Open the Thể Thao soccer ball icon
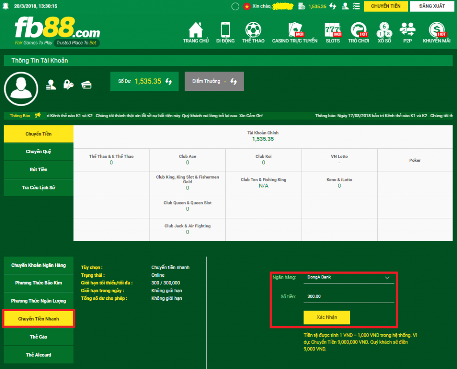The width and height of the screenshot is (457, 369). tap(253, 30)
